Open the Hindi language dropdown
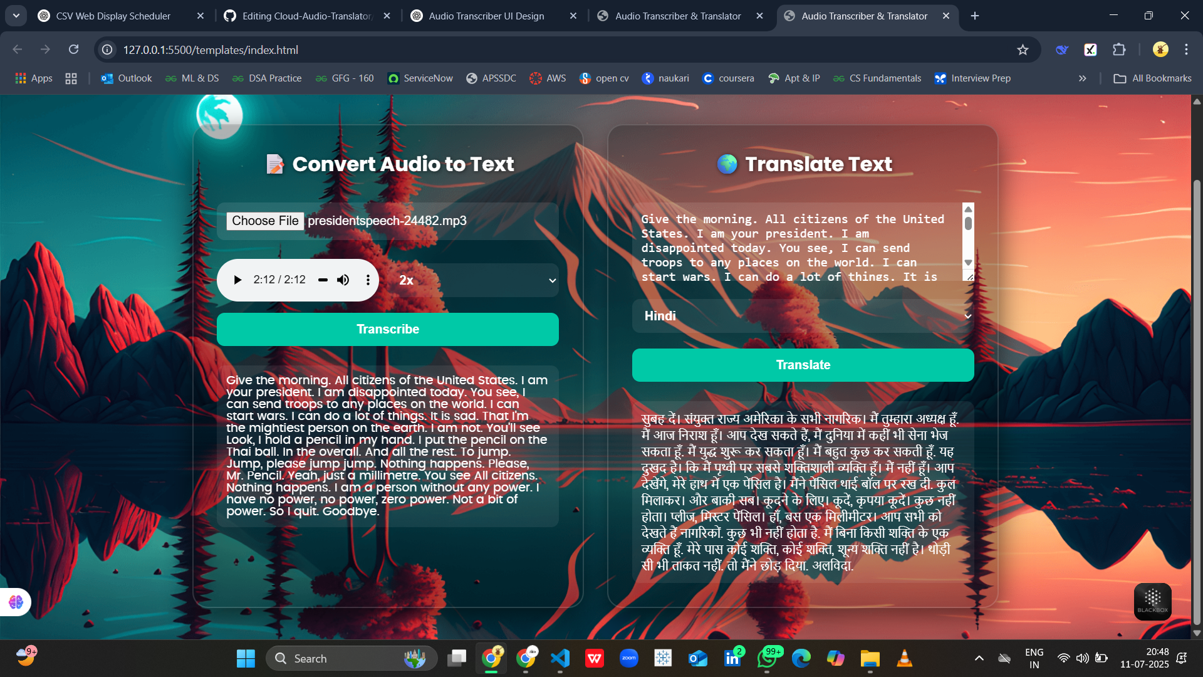Screen dimensions: 1203x677 (803, 316)
